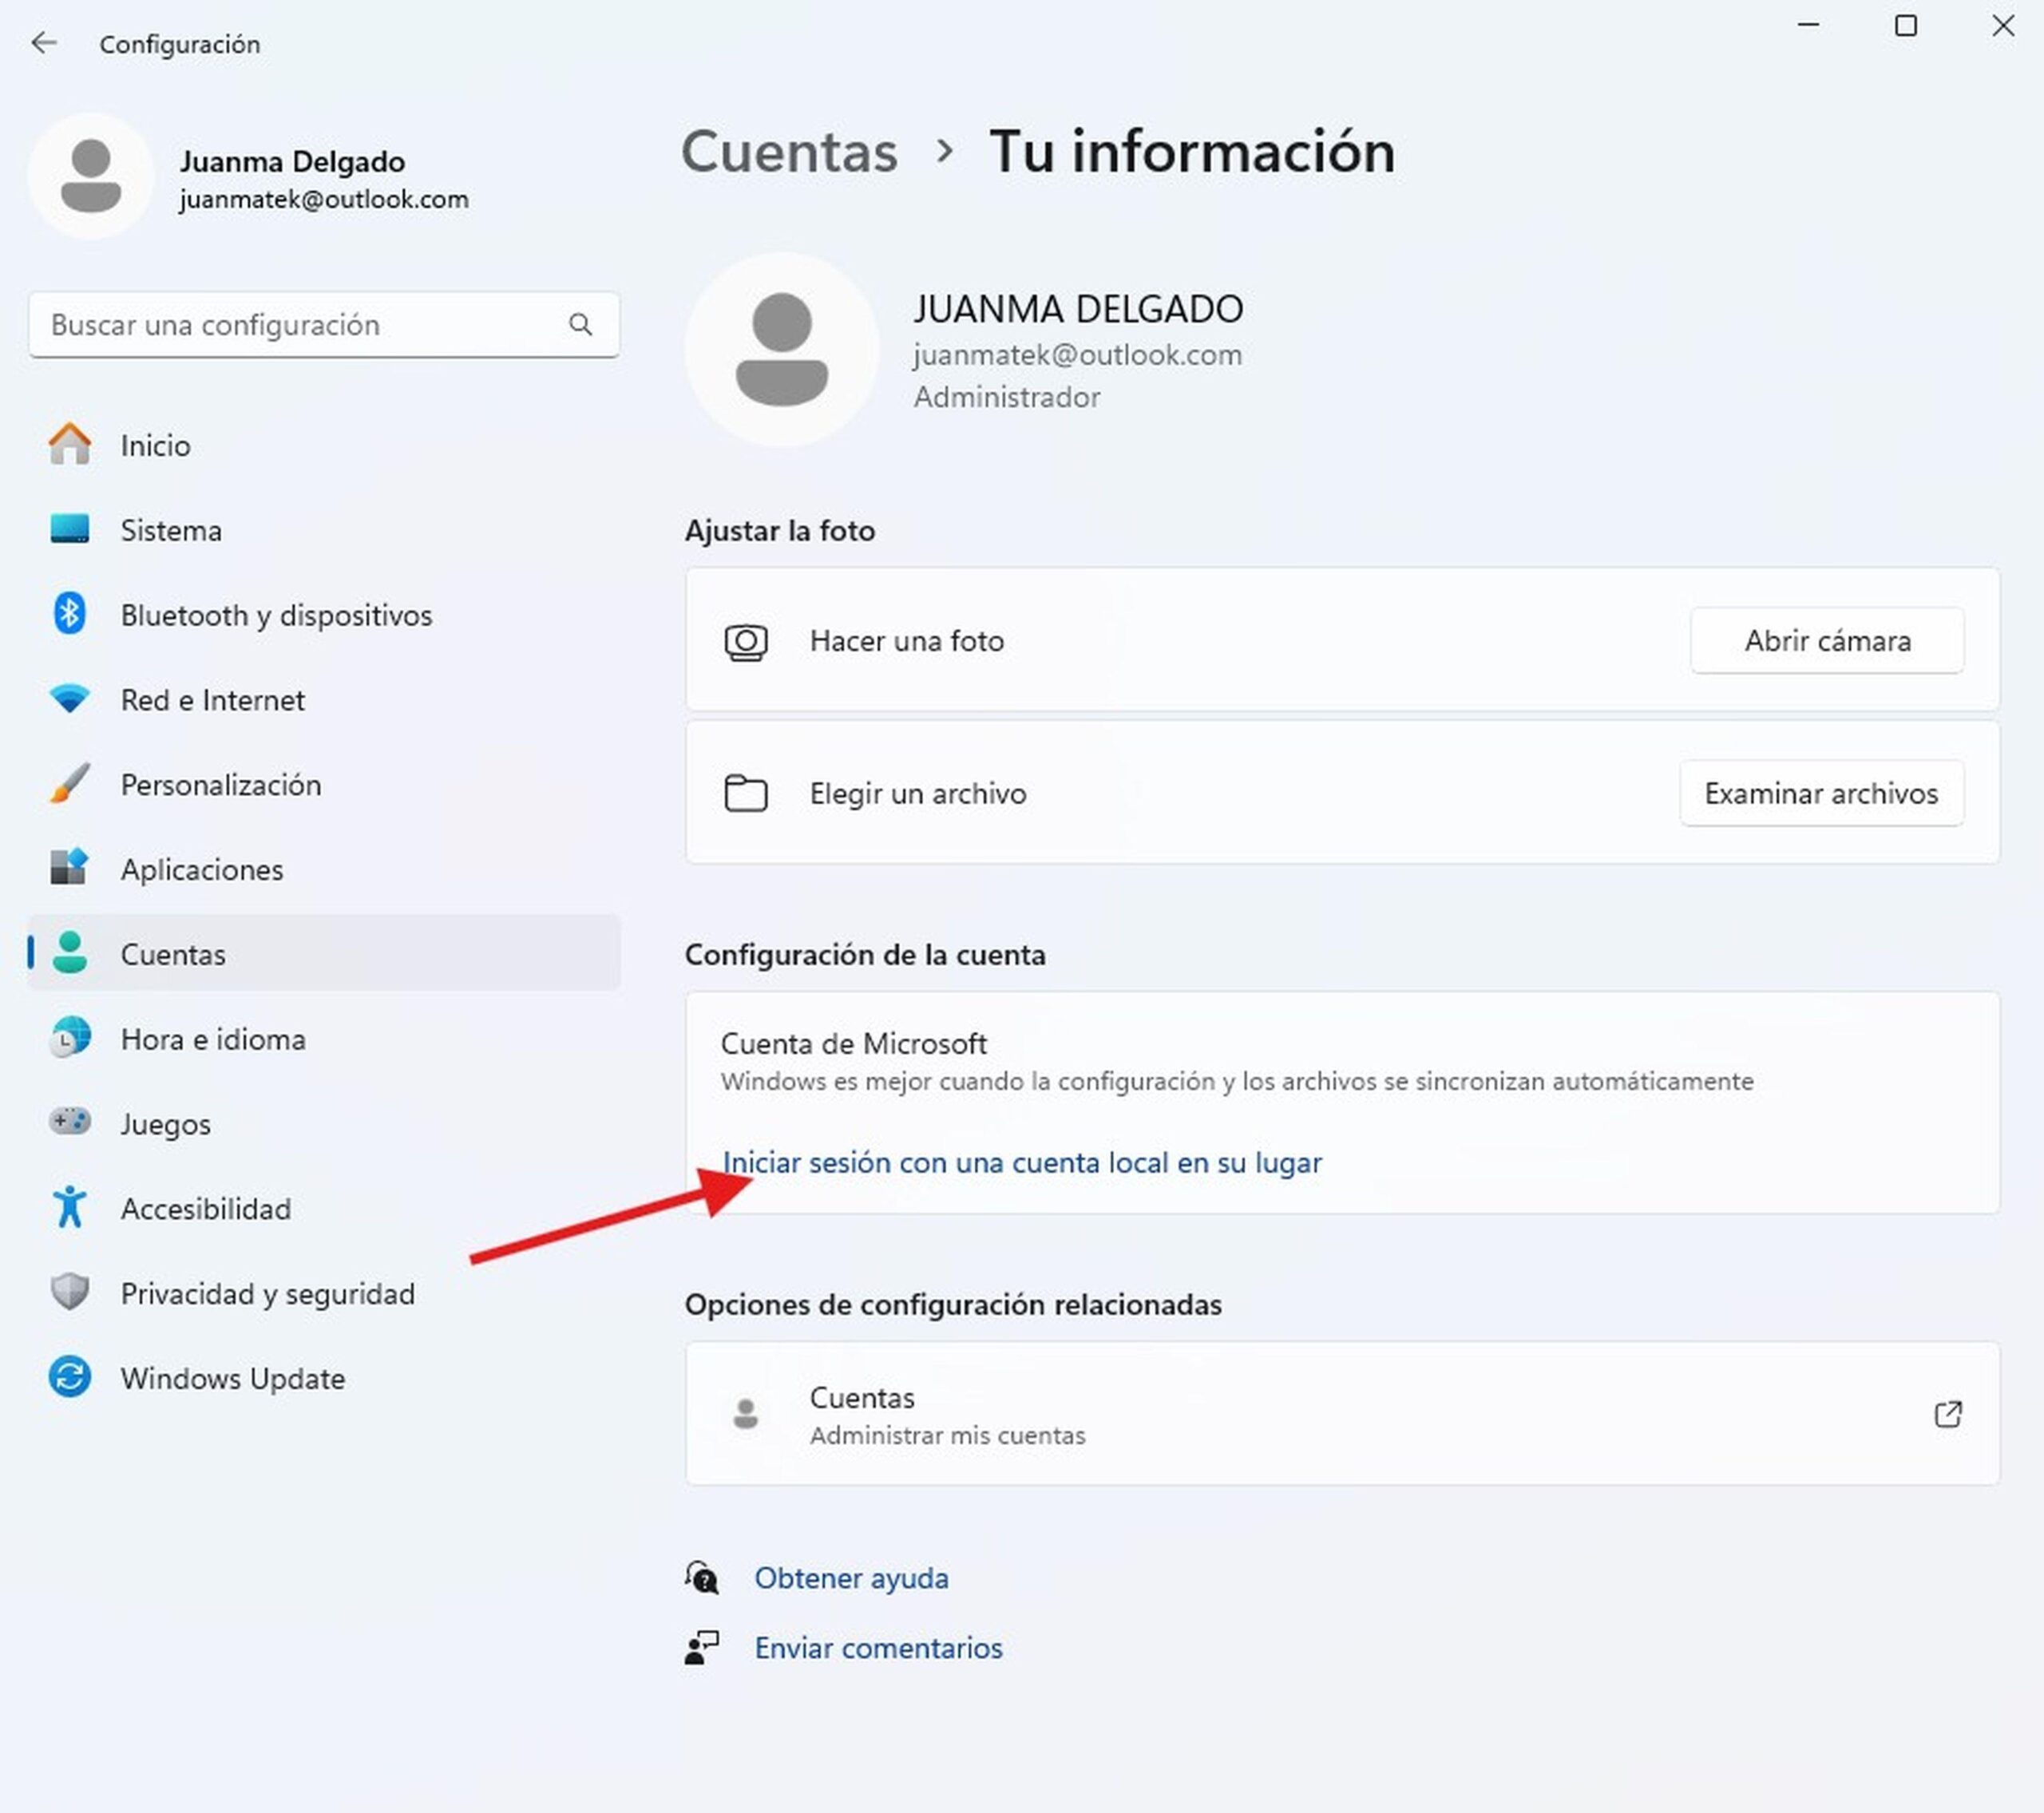2044x1813 pixels.
Task: Click the Examinar archivos button
Action: pyautogui.click(x=1821, y=793)
